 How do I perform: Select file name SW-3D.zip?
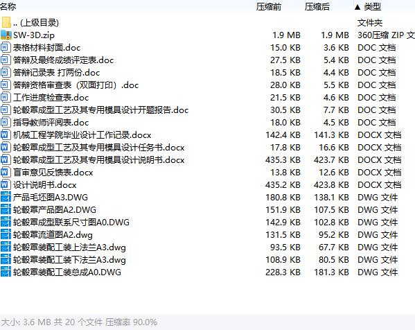pyautogui.click(x=34, y=35)
